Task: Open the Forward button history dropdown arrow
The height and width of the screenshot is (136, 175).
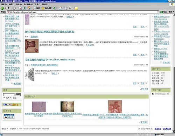Action: pos(17,8)
